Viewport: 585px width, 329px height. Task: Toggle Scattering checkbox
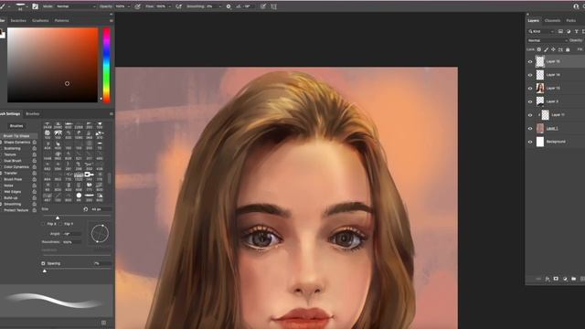(1, 148)
